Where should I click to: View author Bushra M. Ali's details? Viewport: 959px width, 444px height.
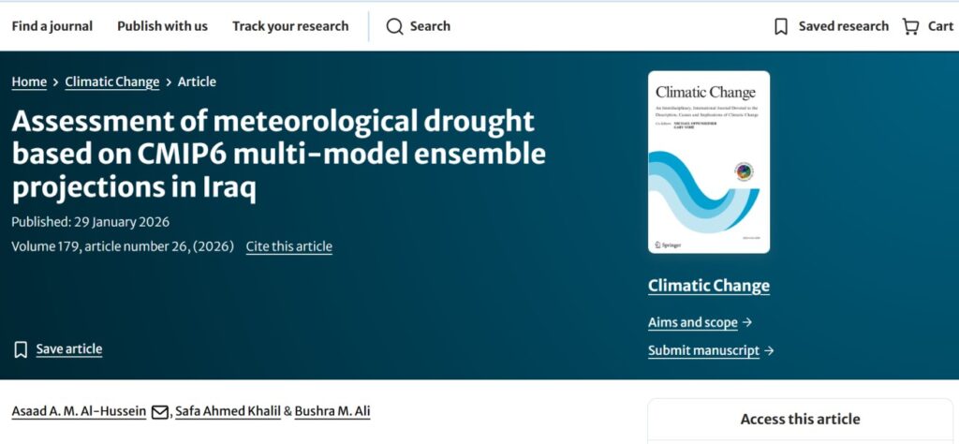(x=333, y=411)
